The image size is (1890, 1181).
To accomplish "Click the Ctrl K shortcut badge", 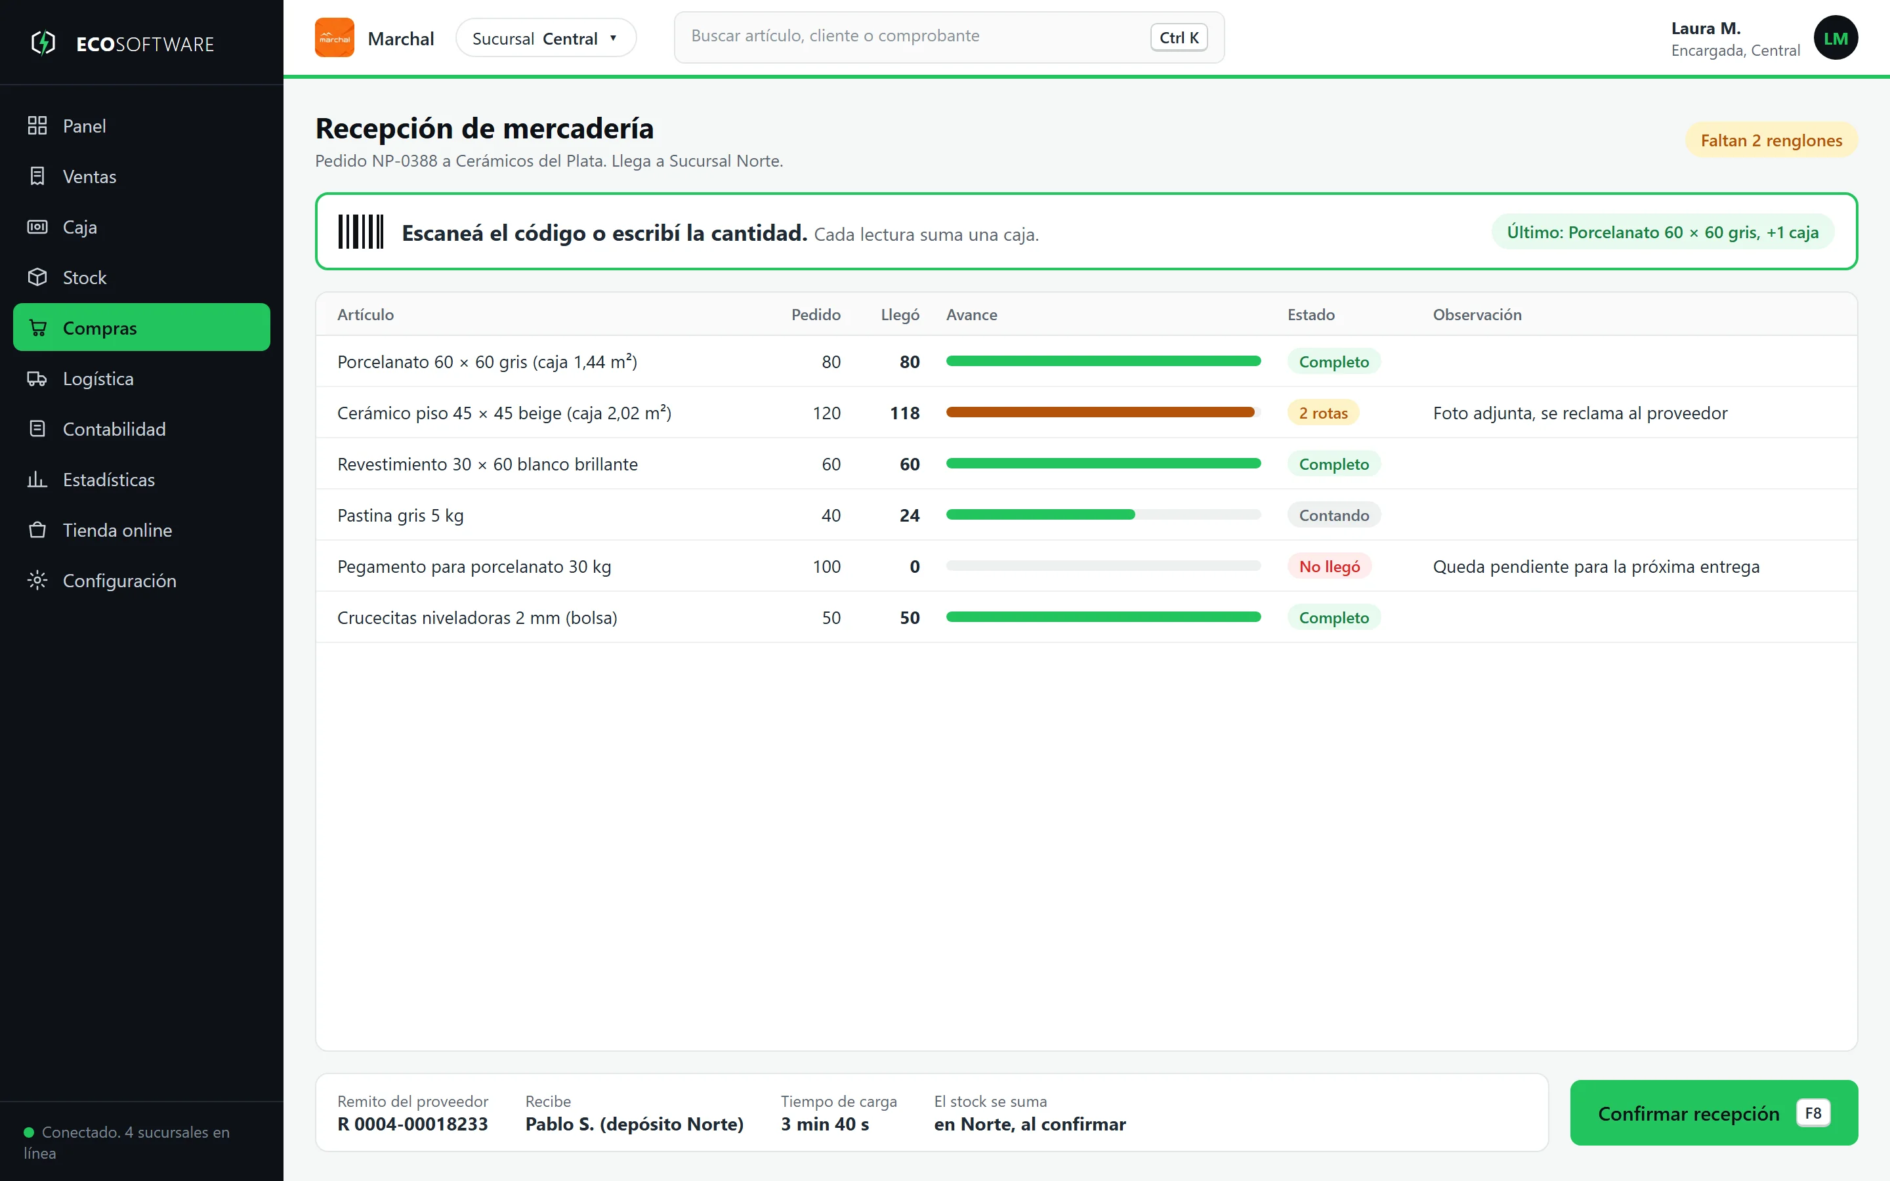I will click(x=1179, y=37).
